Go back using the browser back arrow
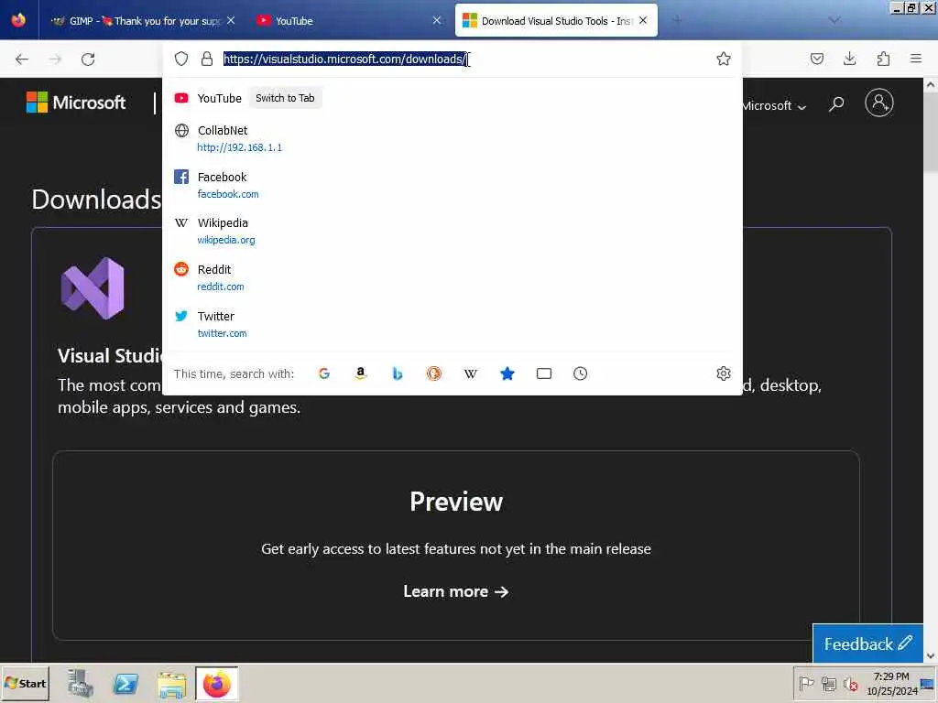The width and height of the screenshot is (938, 703). [x=22, y=59]
